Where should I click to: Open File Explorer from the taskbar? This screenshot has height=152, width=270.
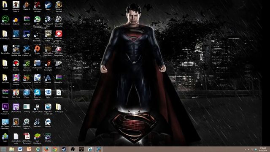pyautogui.click(x=11, y=149)
